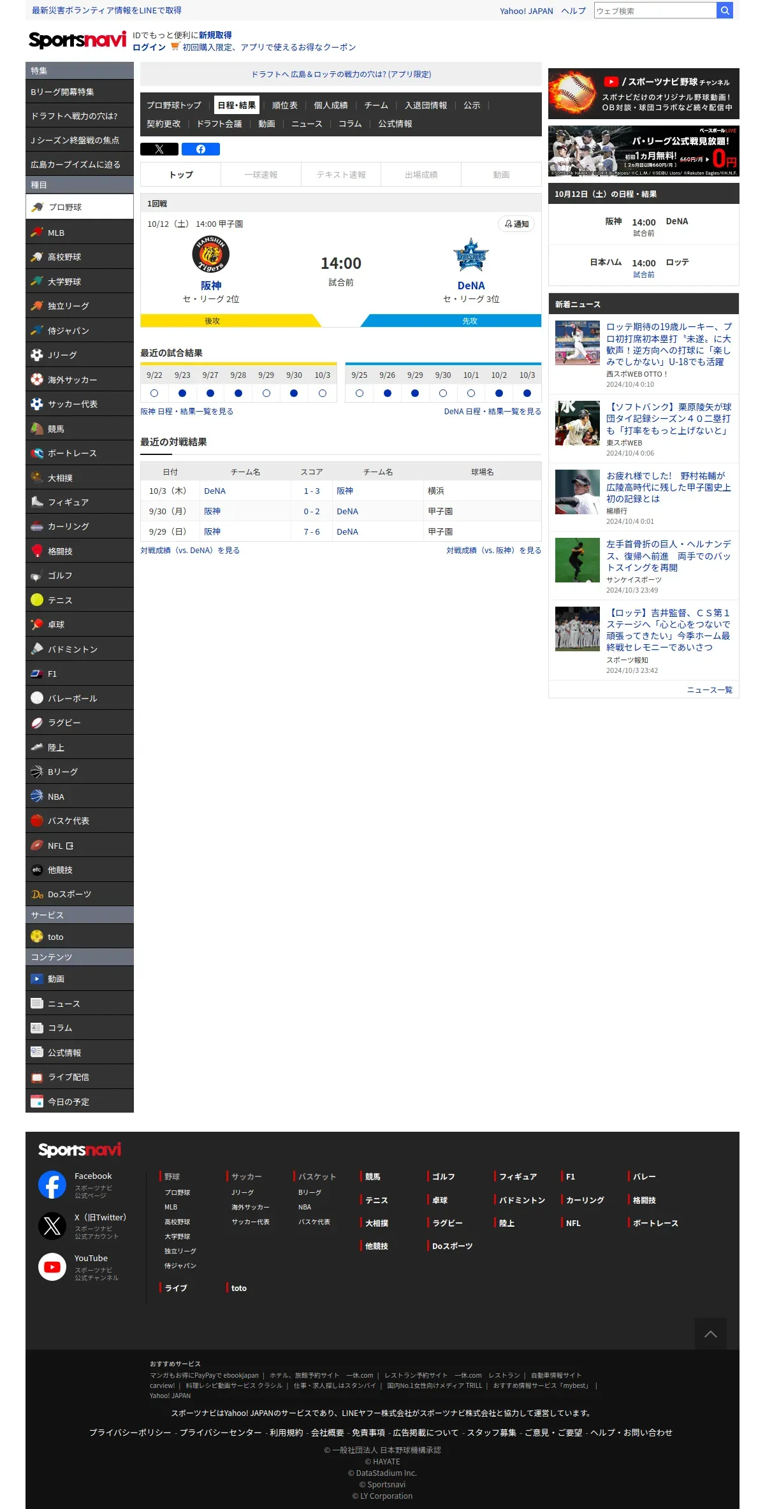
Task: Open the footer Facebook official page icon
Action: 52,1185
